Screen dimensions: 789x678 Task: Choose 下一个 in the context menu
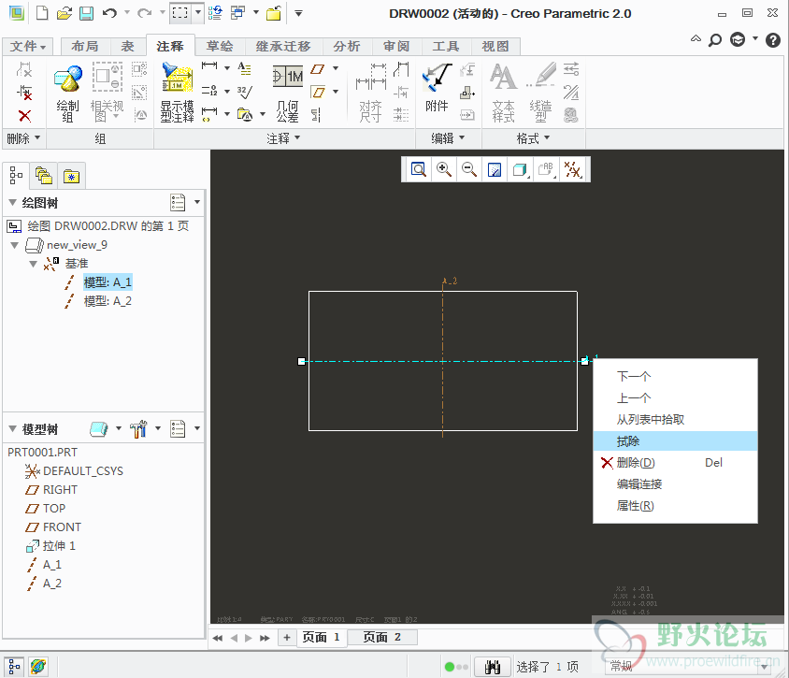(x=675, y=377)
